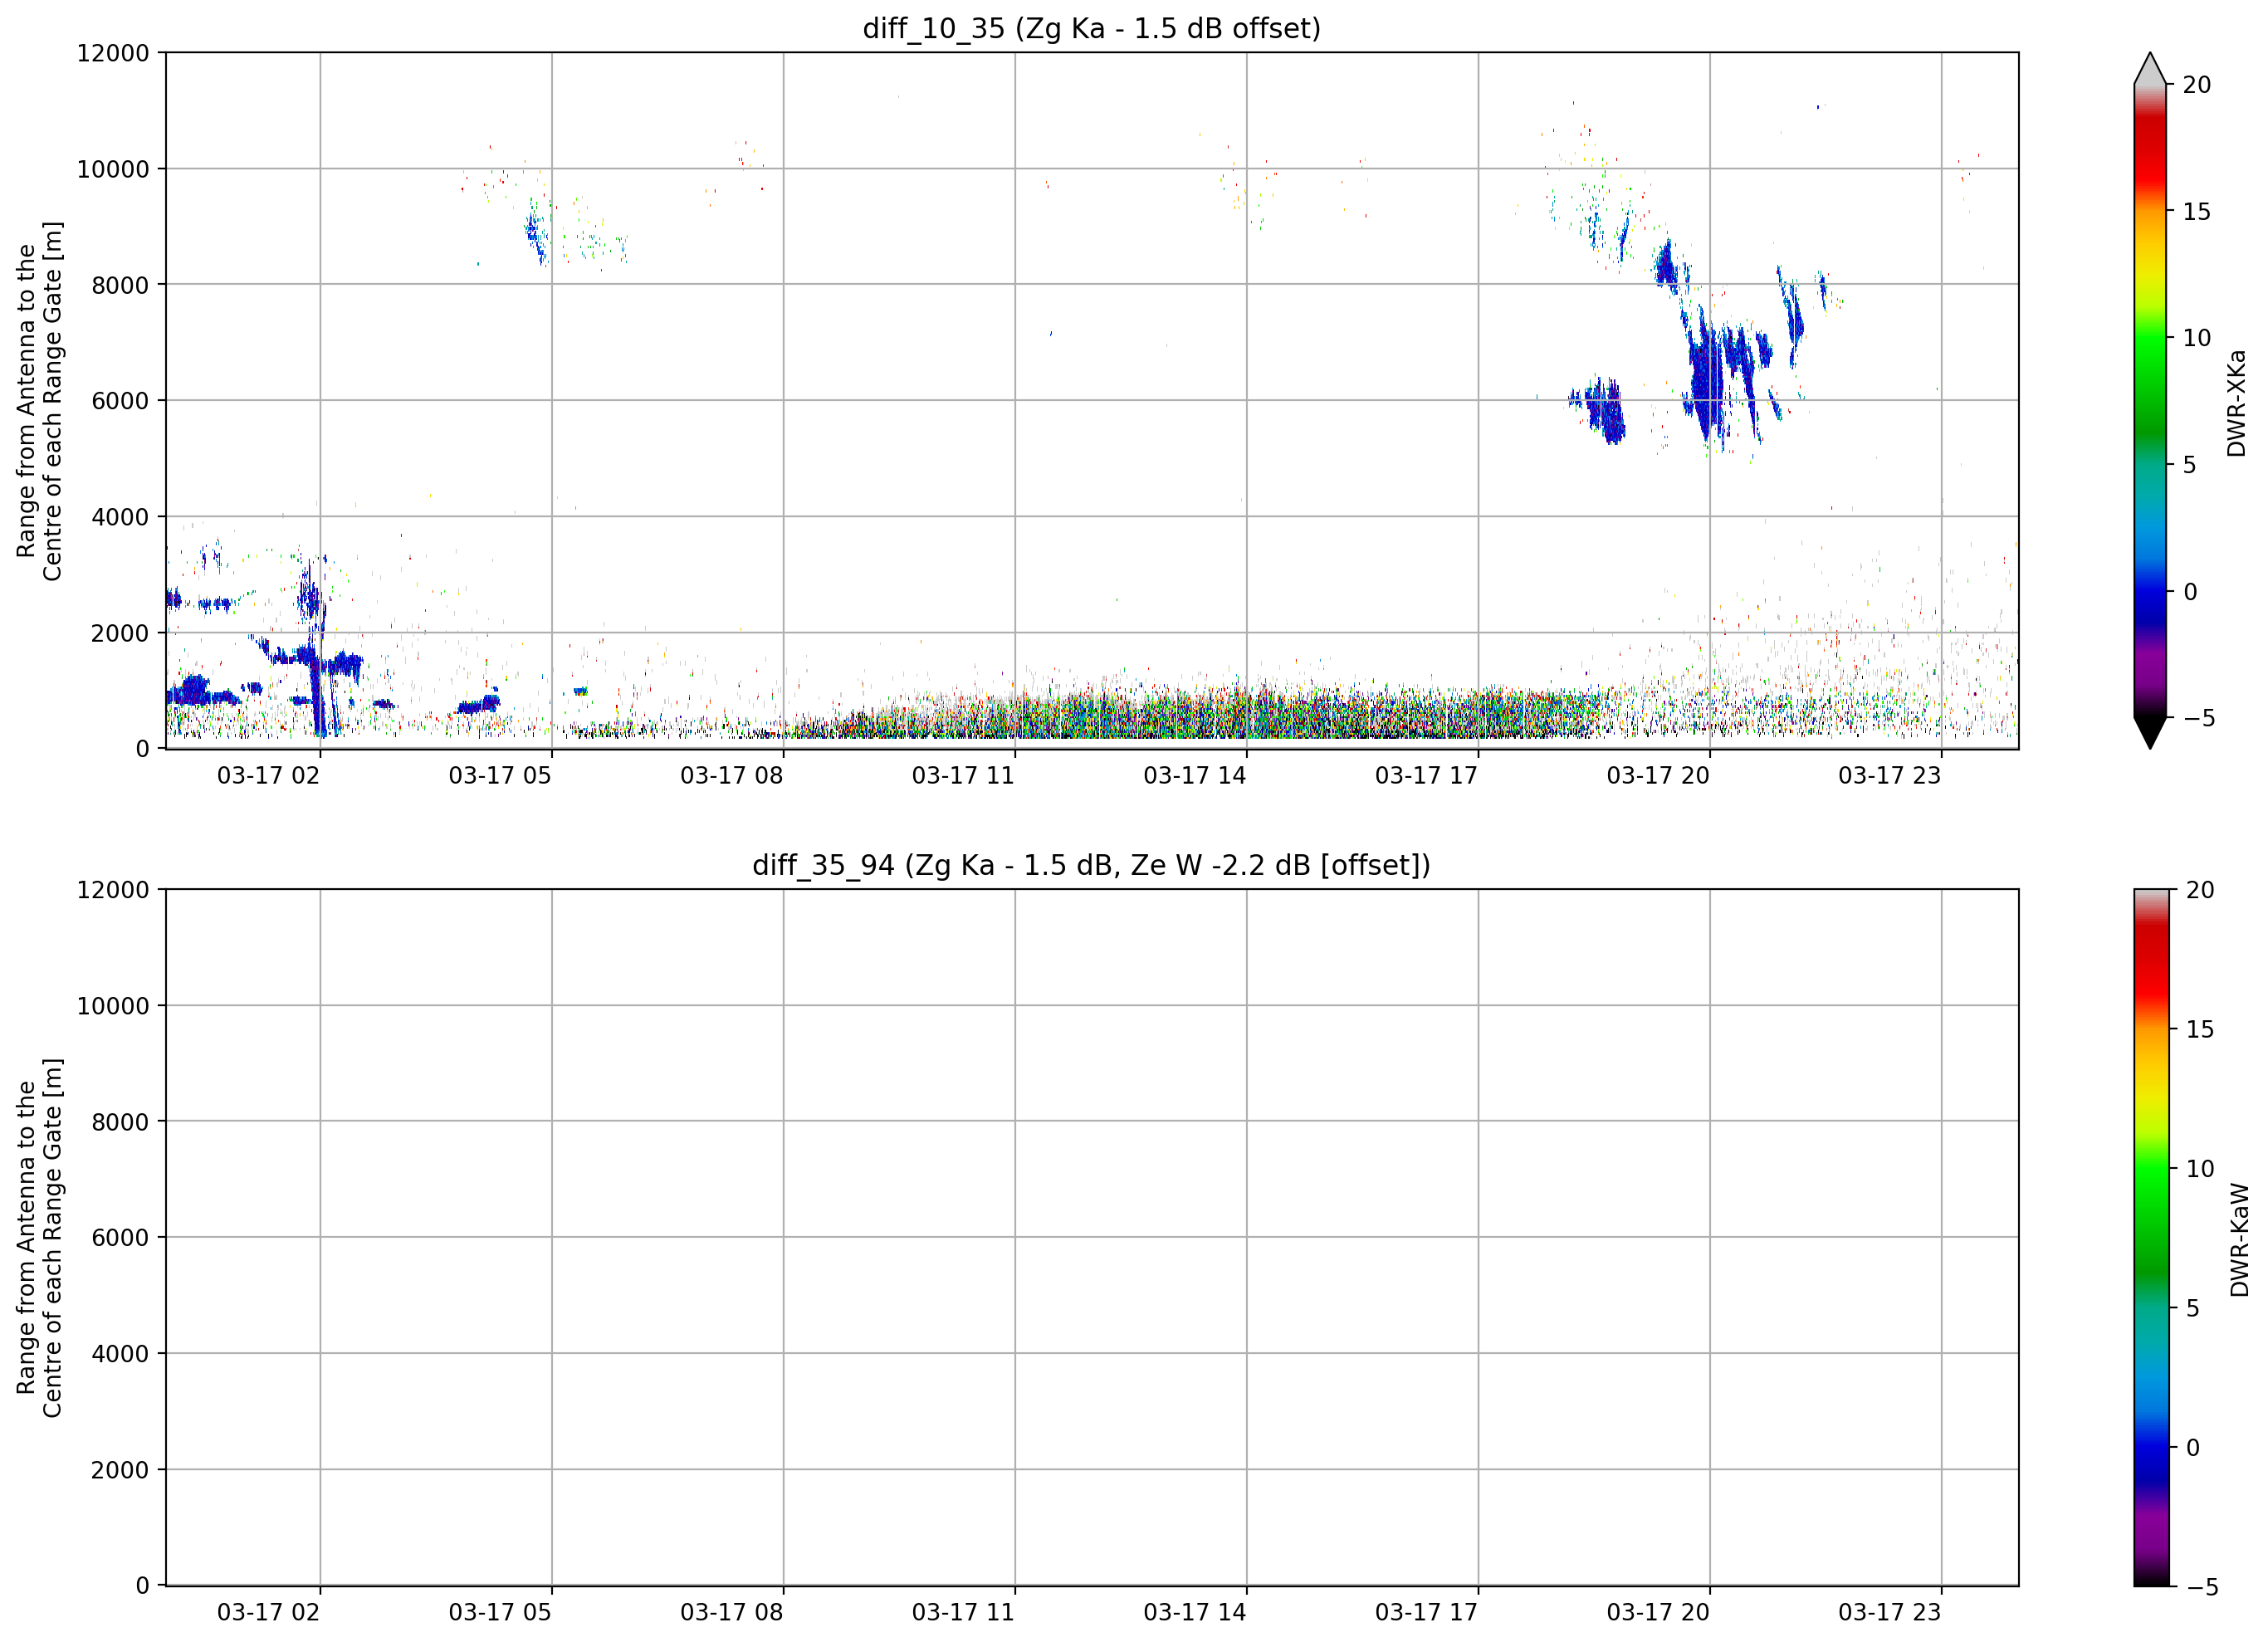
Task: Click the '8000' y-axis tick of bottom plot
Action: coord(120,1122)
